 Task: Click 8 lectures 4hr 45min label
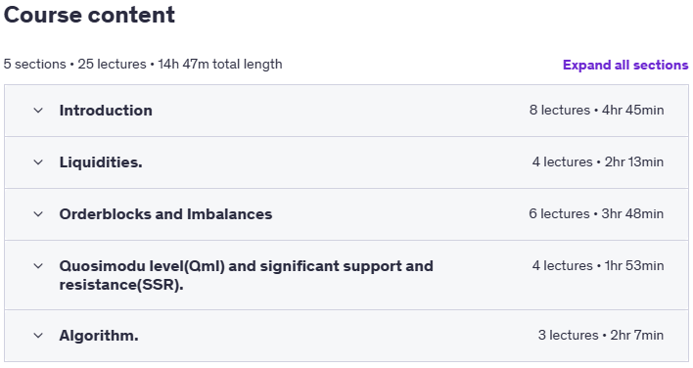(597, 110)
